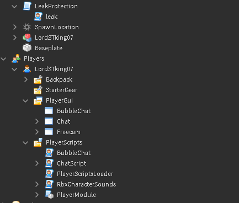Click the leak LocalScript icon
Viewport: 239px width, 203px height.
(x=38, y=17)
